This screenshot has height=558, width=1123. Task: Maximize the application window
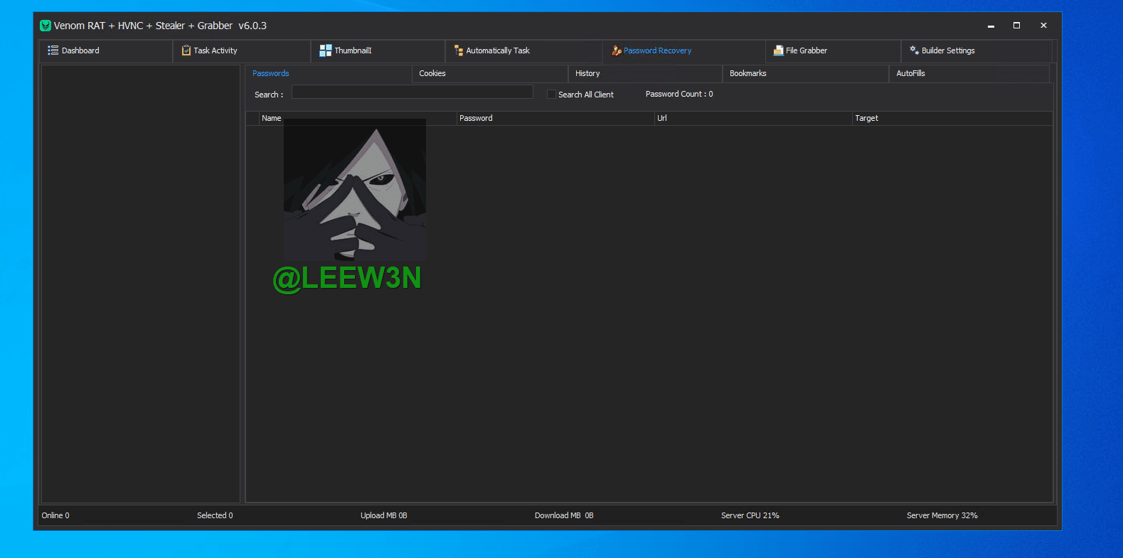[x=1016, y=26]
